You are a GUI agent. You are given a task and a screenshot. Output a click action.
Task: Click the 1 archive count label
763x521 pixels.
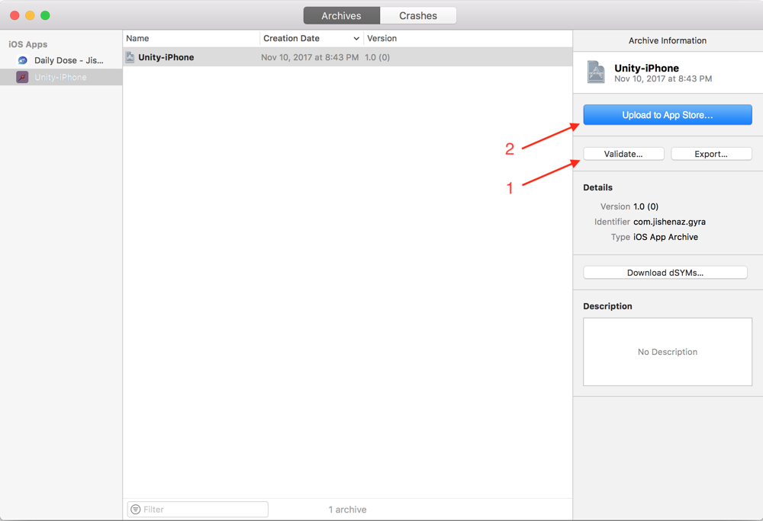pos(347,510)
